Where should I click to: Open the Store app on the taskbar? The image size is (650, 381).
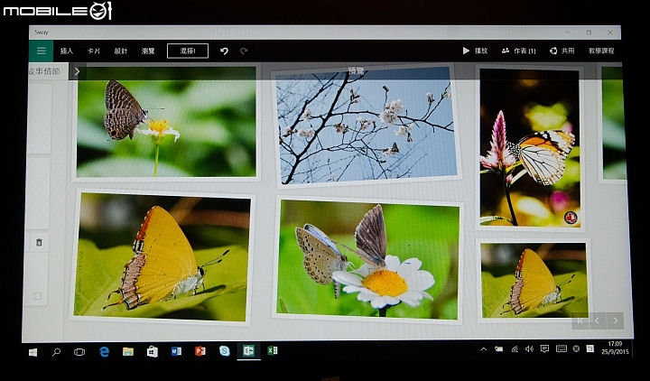(153, 351)
